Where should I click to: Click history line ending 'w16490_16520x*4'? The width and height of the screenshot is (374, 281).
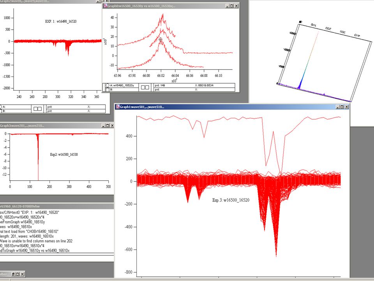[22, 217]
